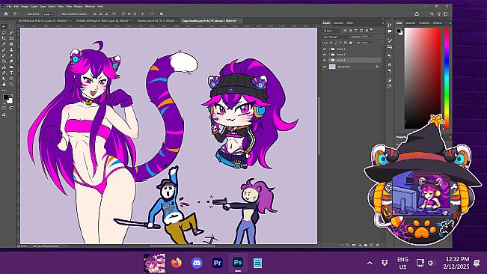Click the foreground color swatch in toolbar

tap(6, 97)
